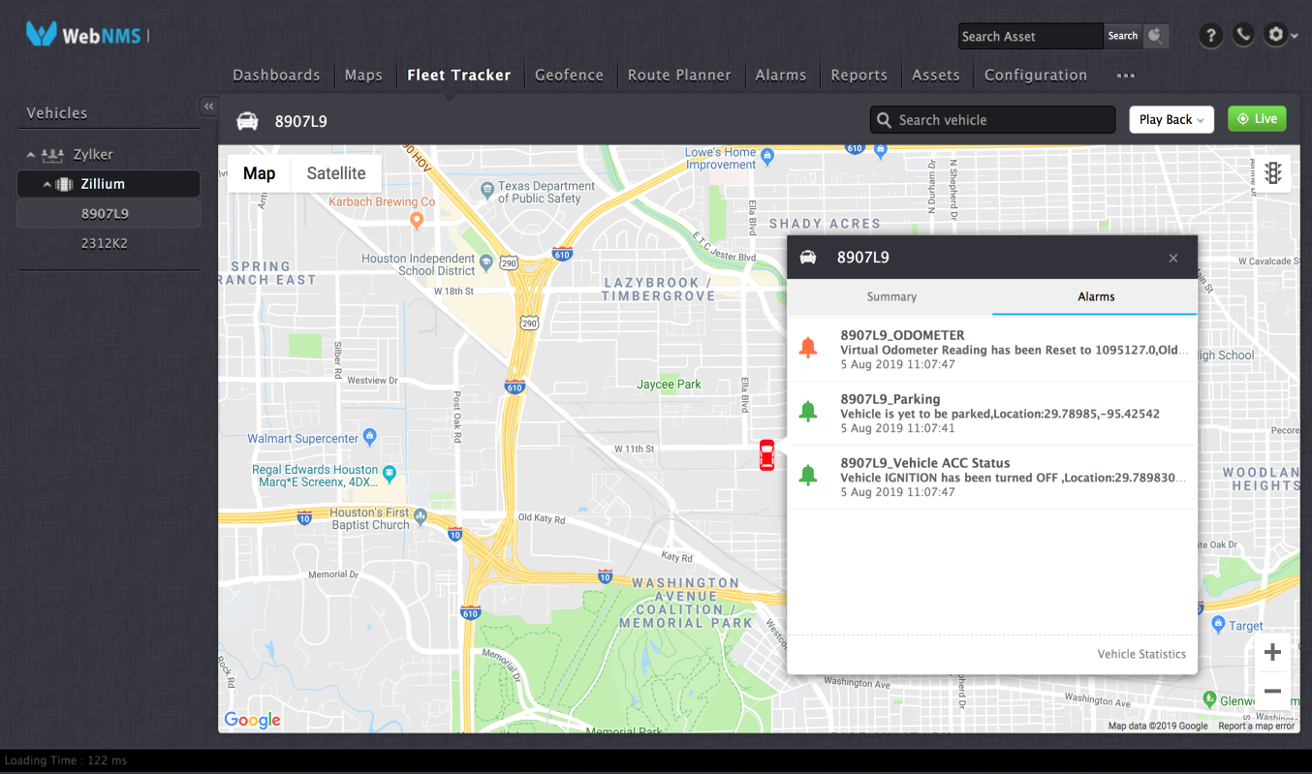This screenshot has width=1312, height=774.
Task: Open the help question mark icon
Action: 1210,35
